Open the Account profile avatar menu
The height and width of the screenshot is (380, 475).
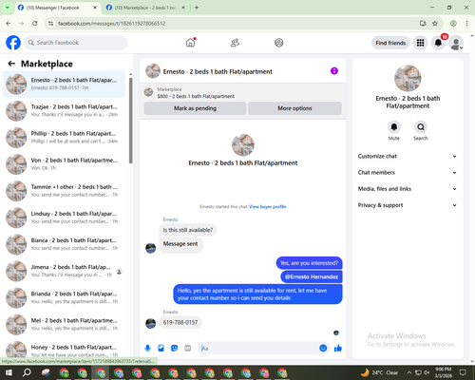pyautogui.click(x=456, y=43)
